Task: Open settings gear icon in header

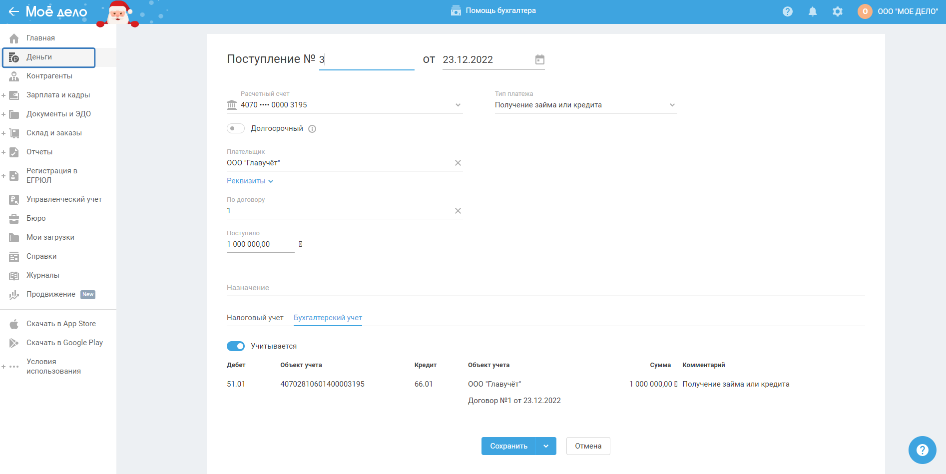Action: tap(837, 11)
